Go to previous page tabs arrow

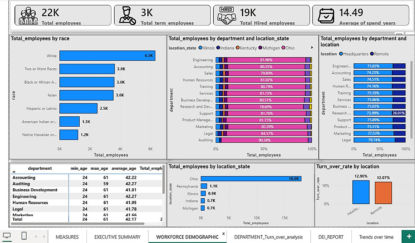coord(36,237)
